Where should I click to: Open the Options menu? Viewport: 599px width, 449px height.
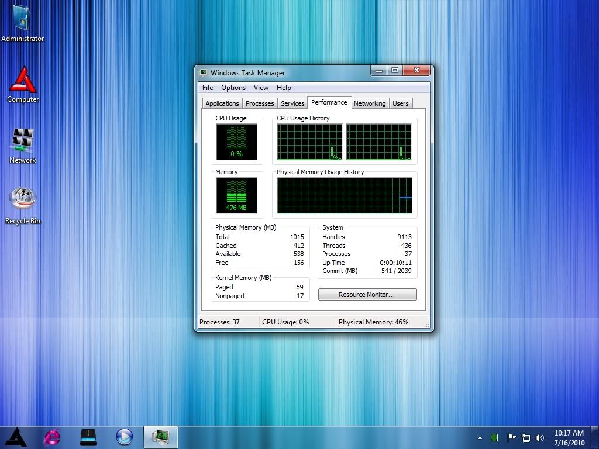click(x=233, y=88)
